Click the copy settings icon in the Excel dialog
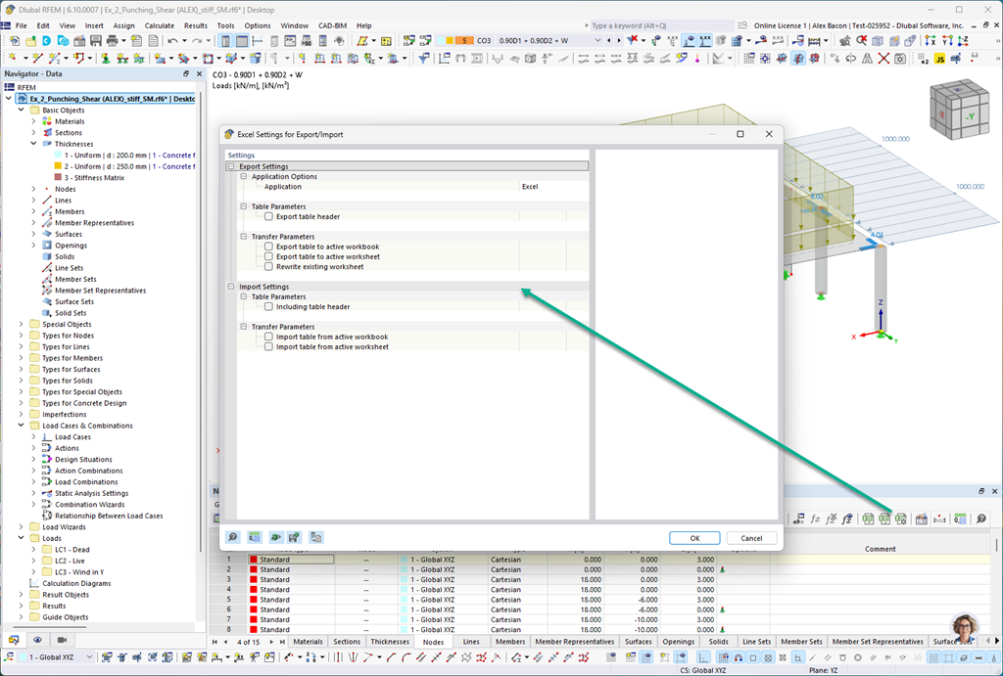 tap(317, 537)
